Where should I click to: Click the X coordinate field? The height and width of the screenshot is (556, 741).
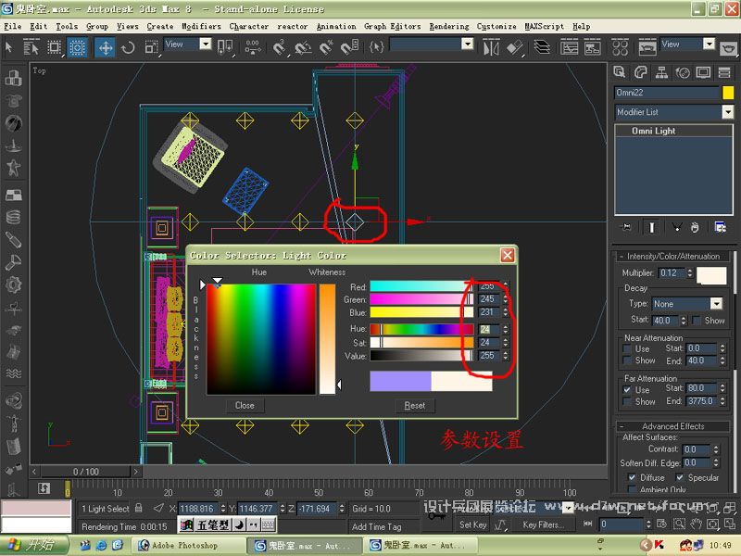point(198,509)
